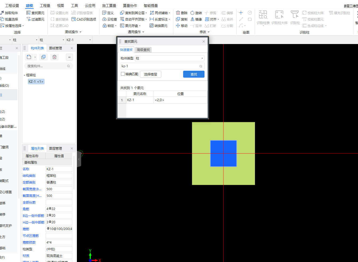Select the 转换图元 convert element tool

[159, 26]
